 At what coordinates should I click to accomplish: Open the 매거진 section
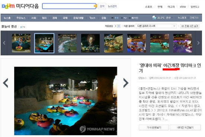pyautogui.click(x=134, y=18)
